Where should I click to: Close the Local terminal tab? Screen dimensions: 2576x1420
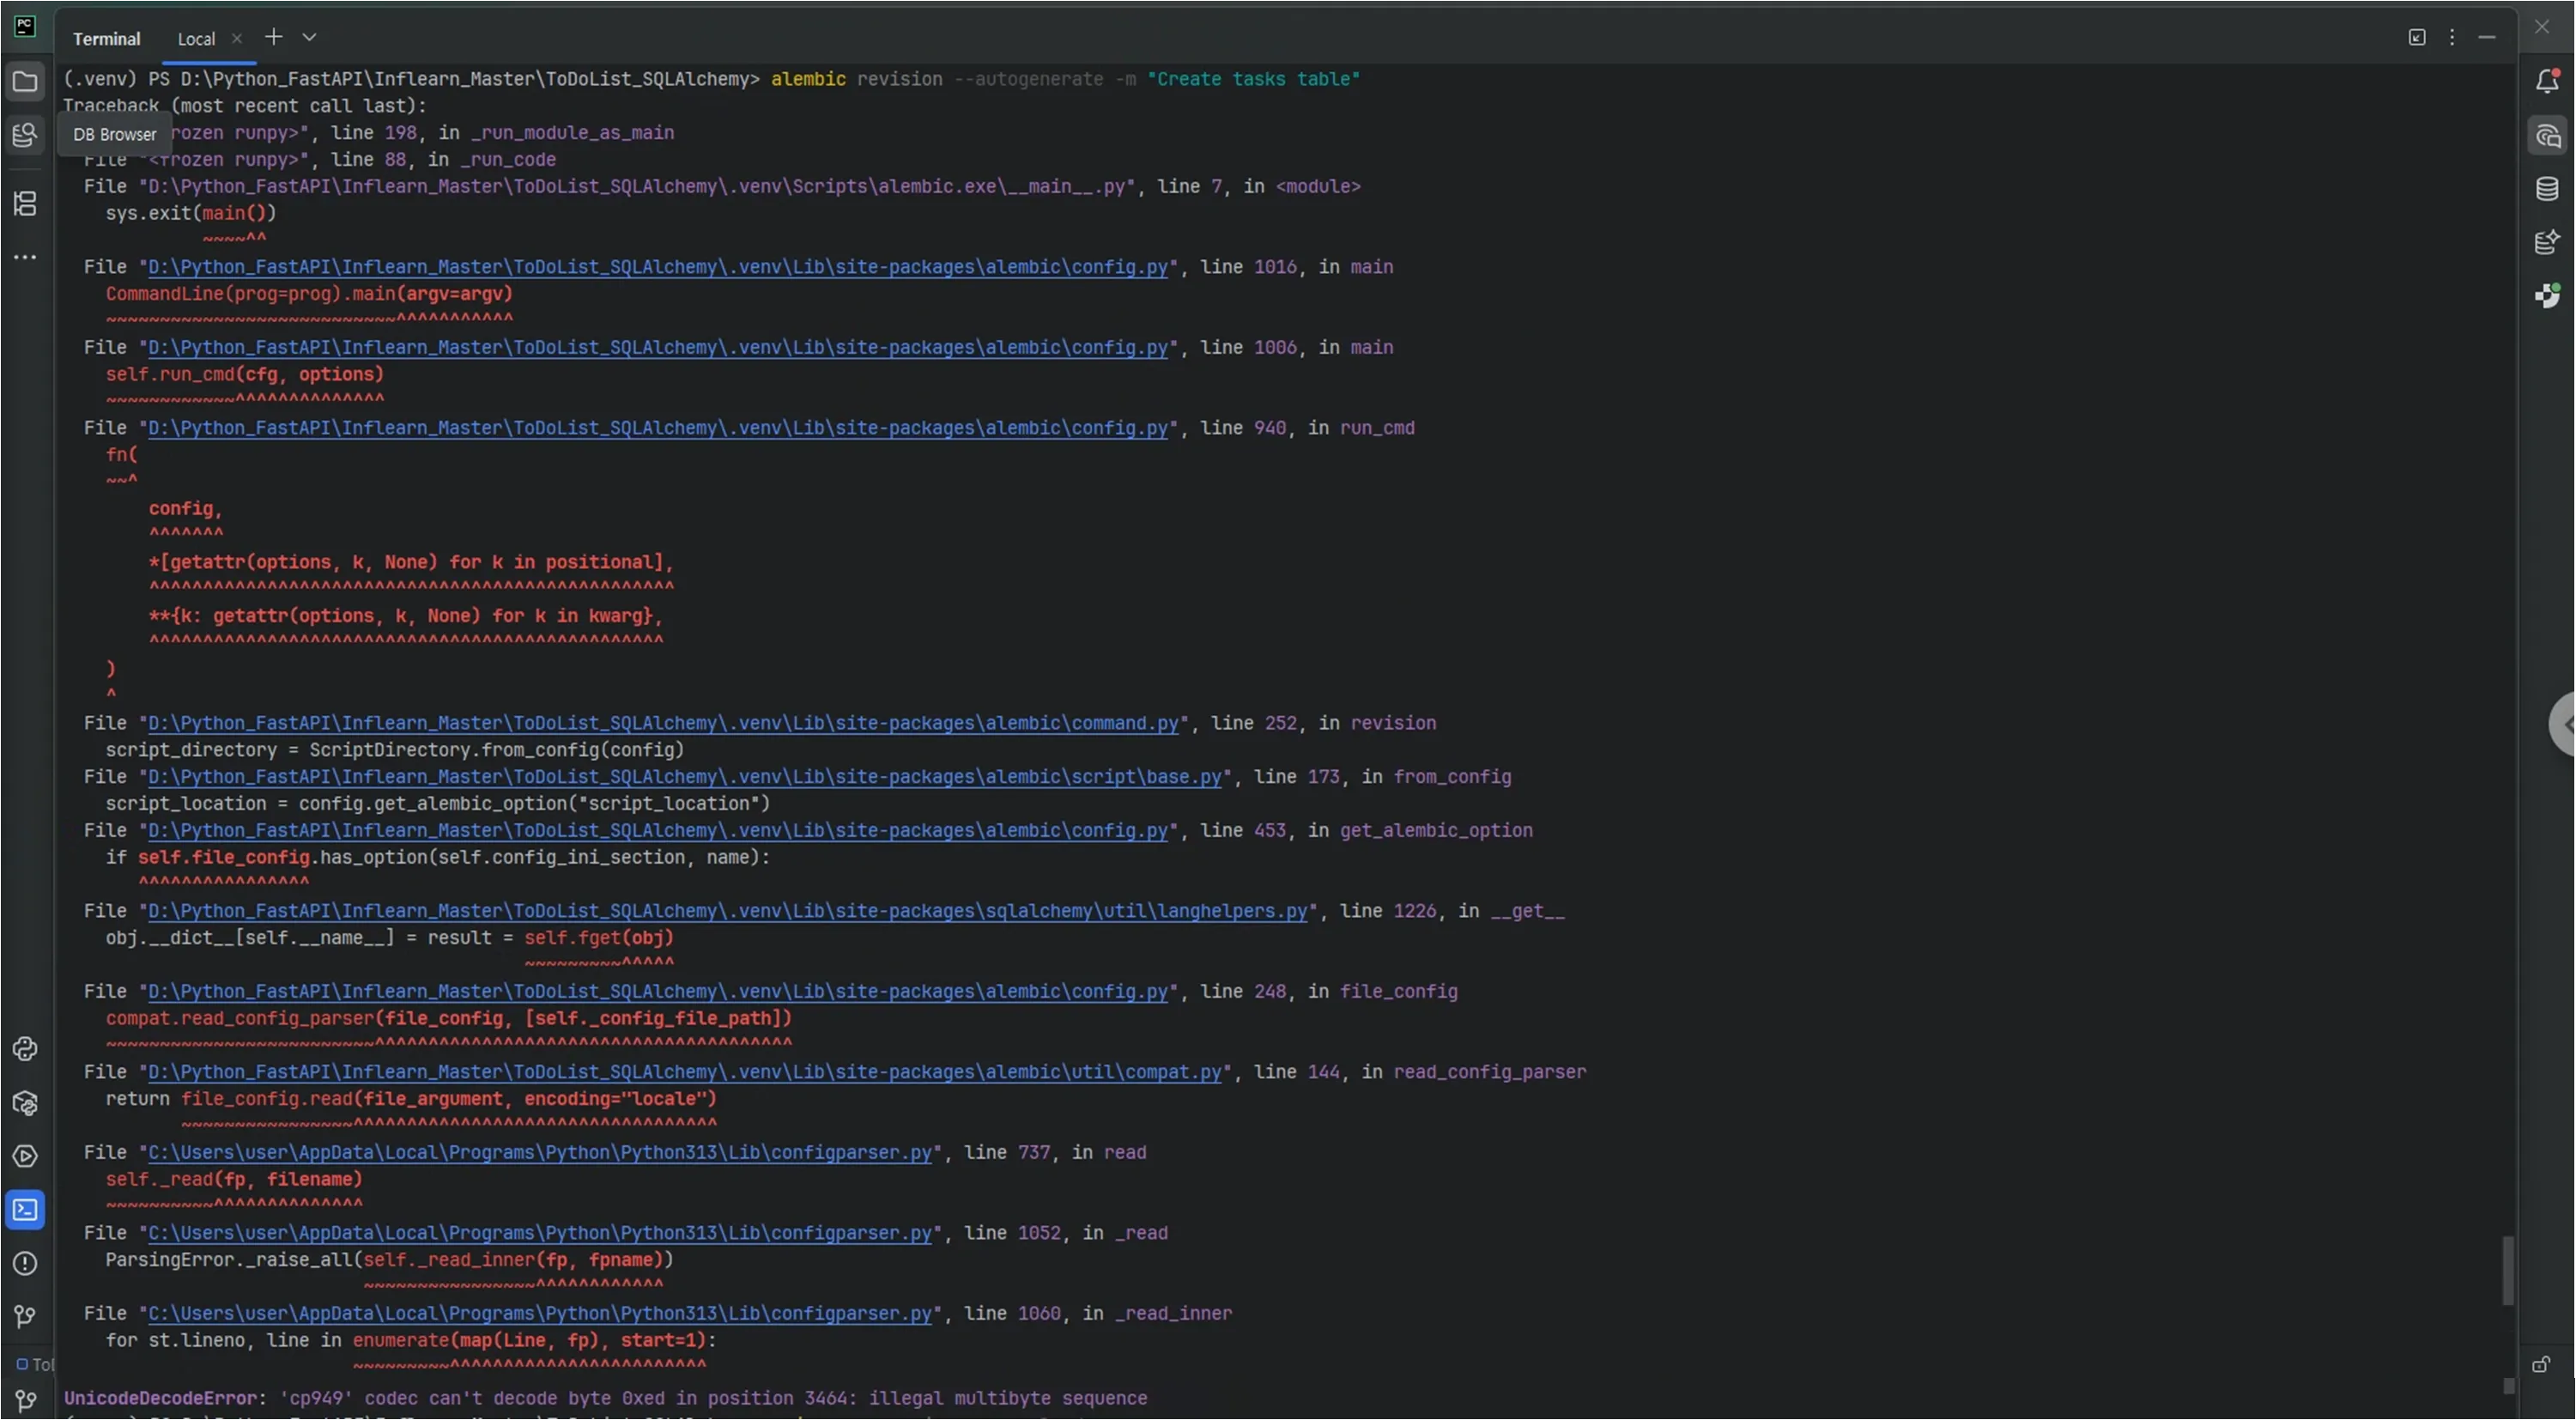click(x=237, y=39)
